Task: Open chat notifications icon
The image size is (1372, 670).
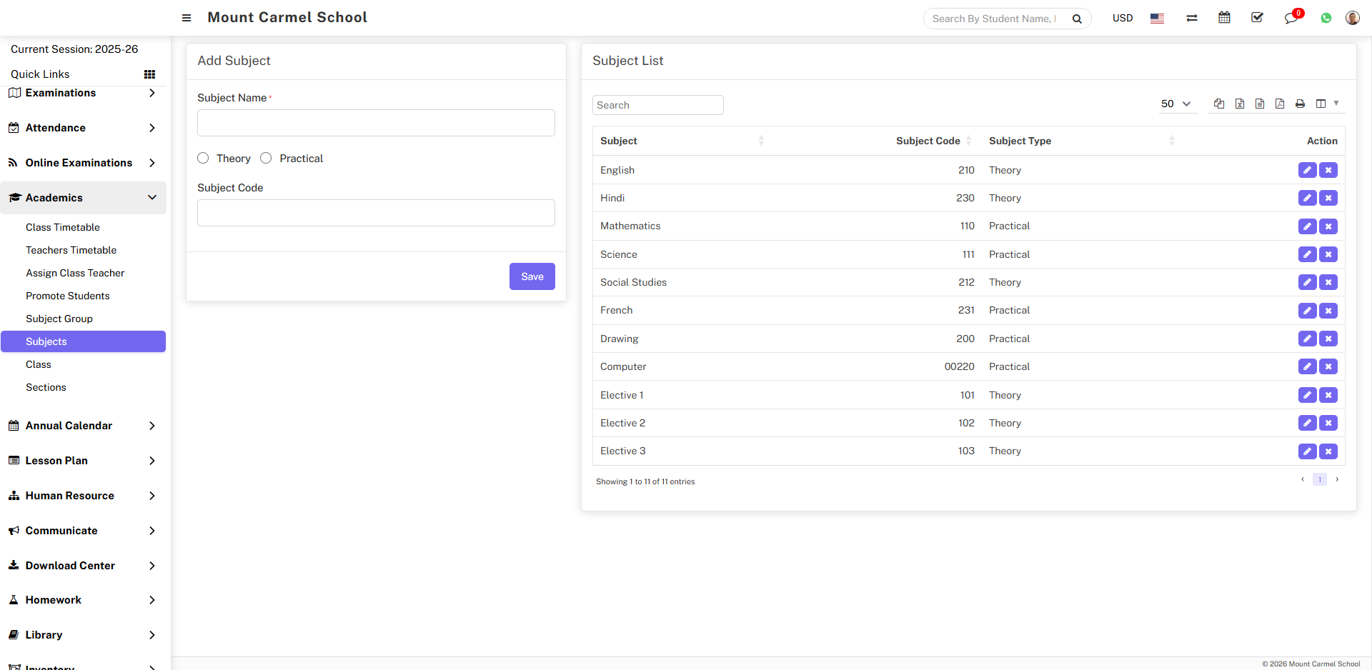Action: pos(1291,19)
